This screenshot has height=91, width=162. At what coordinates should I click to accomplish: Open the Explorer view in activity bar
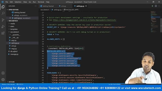point(3,7)
